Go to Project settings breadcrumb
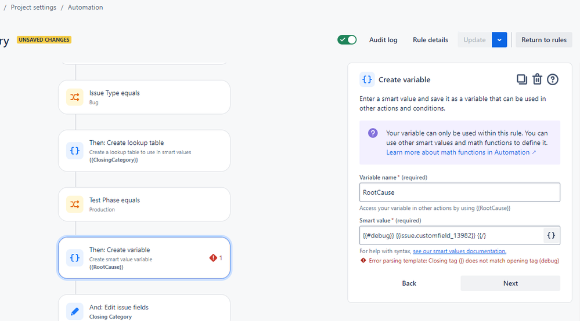The image size is (580, 321). click(34, 8)
